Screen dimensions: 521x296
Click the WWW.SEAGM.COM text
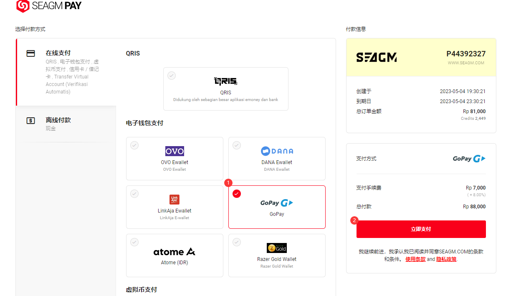point(466,63)
